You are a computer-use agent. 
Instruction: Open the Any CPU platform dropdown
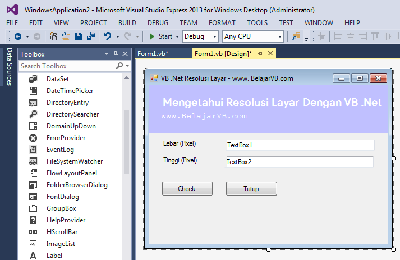coord(280,37)
